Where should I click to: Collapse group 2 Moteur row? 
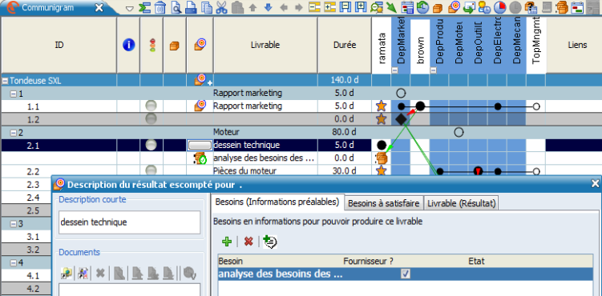tap(14, 133)
